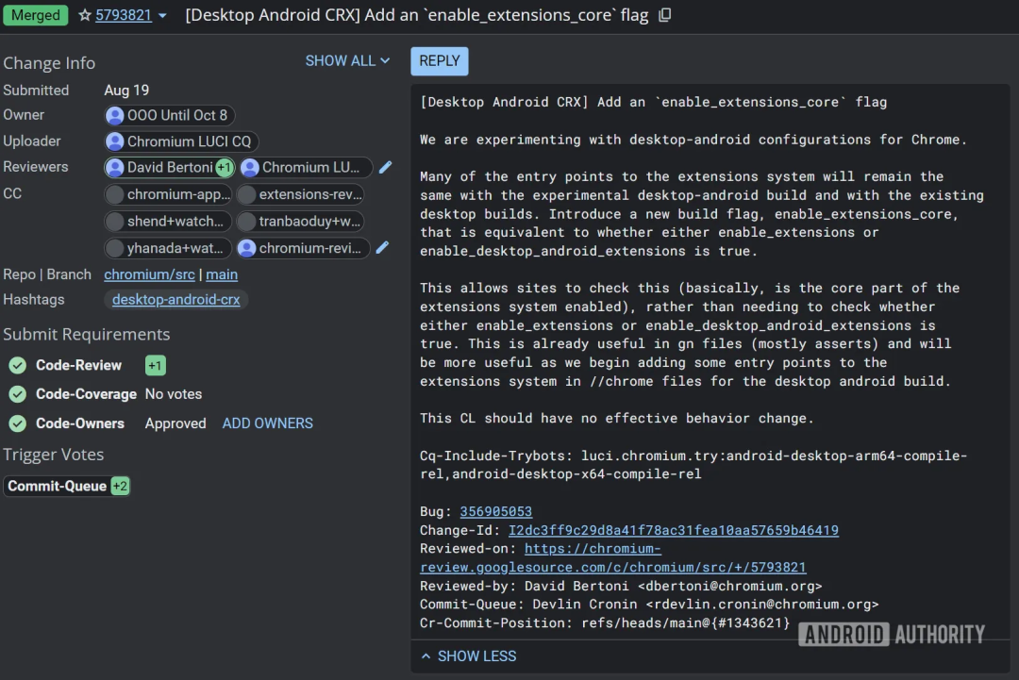Open the main branch link

pyautogui.click(x=222, y=274)
